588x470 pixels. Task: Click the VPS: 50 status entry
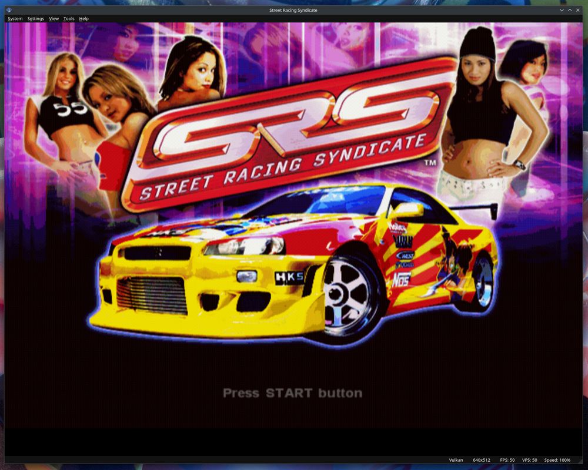point(530,460)
